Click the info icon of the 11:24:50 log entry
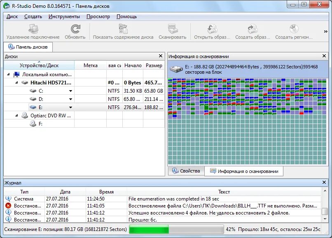Image resolution: width=332 pixels, height=238 pixels. [x=8, y=198]
